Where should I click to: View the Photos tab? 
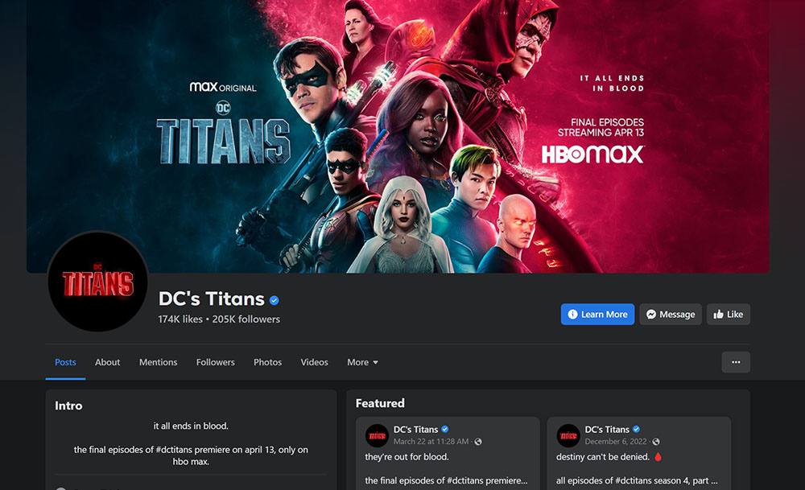pyautogui.click(x=267, y=362)
